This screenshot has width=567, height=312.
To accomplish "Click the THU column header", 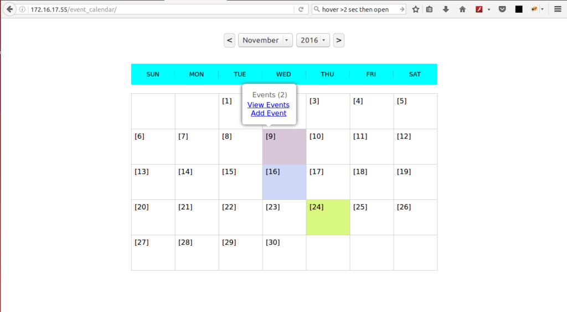I will point(327,75).
